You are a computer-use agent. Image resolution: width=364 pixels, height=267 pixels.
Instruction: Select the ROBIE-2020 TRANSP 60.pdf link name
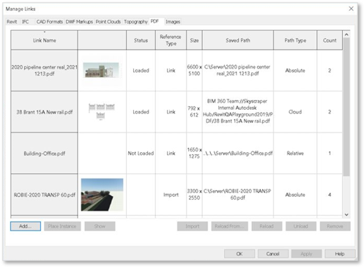(x=44, y=195)
